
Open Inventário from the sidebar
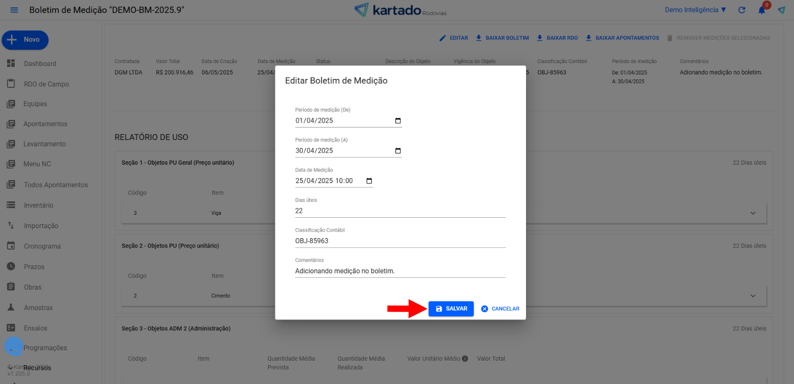coord(38,205)
